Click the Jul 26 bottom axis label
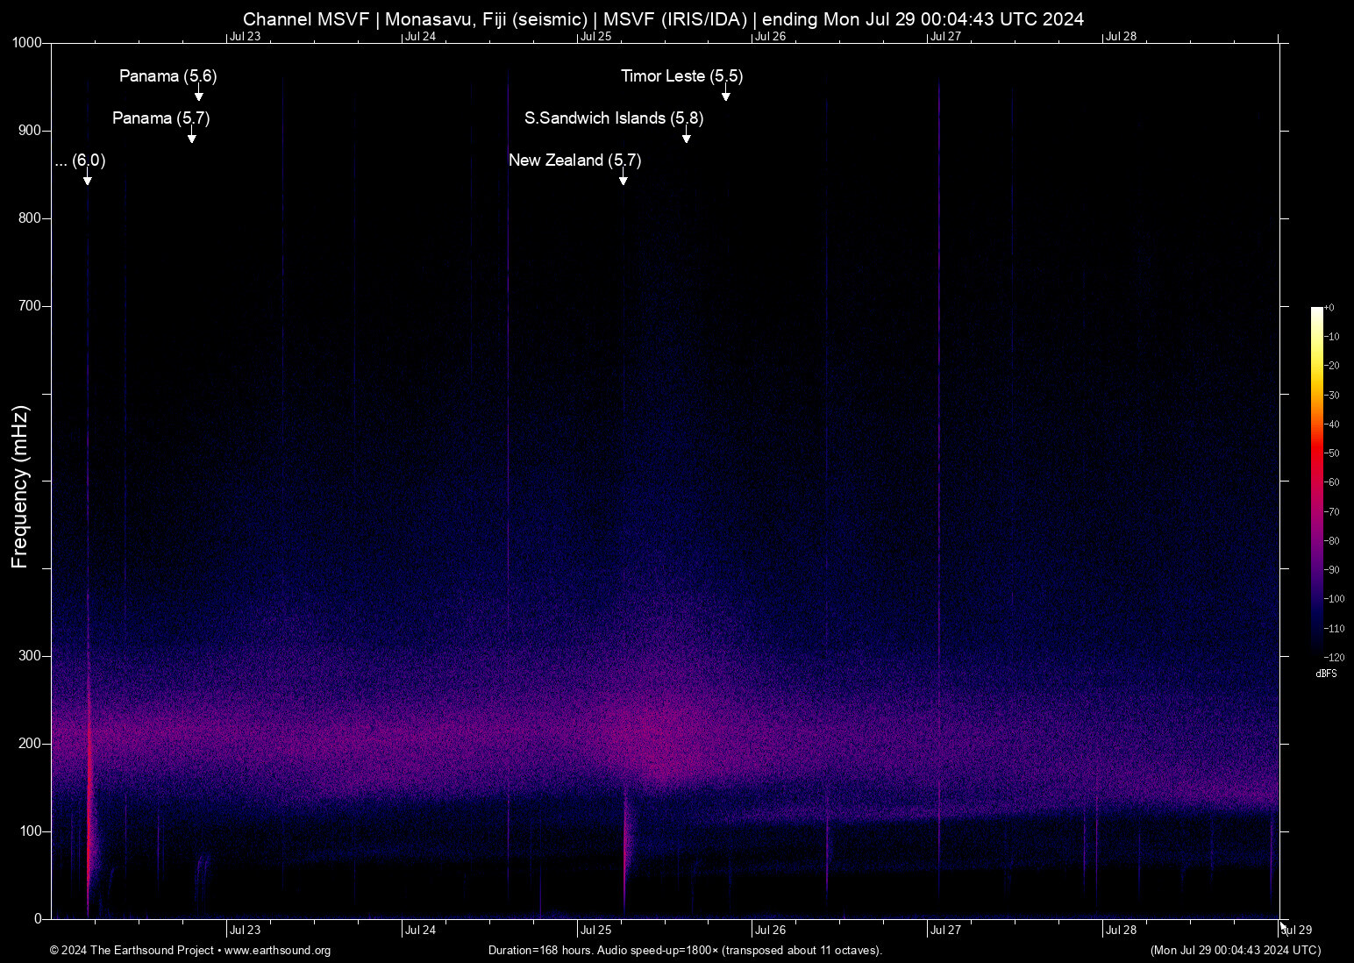Image resolution: width=1354 pixels, height=963 pixels. [x=770, y=931]
